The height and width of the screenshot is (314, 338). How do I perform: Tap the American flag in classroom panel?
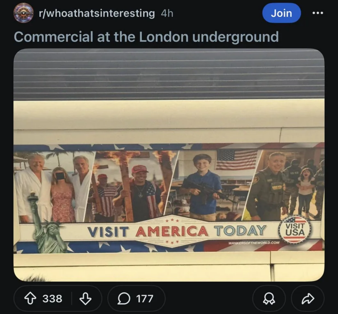click(x=237, y=160)
